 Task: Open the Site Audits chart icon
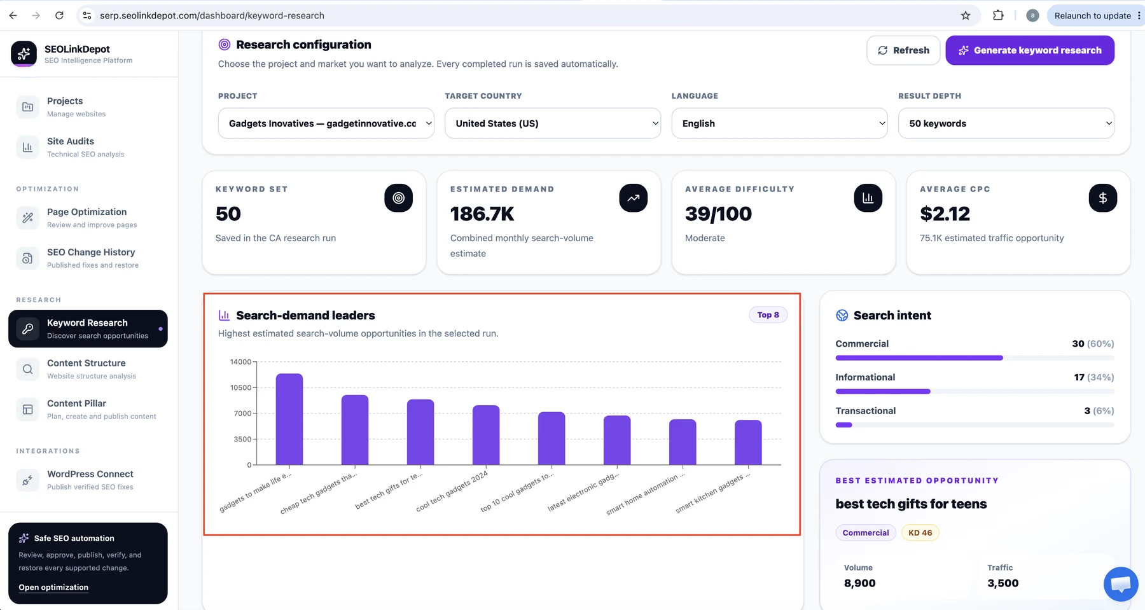click(27, 147)
